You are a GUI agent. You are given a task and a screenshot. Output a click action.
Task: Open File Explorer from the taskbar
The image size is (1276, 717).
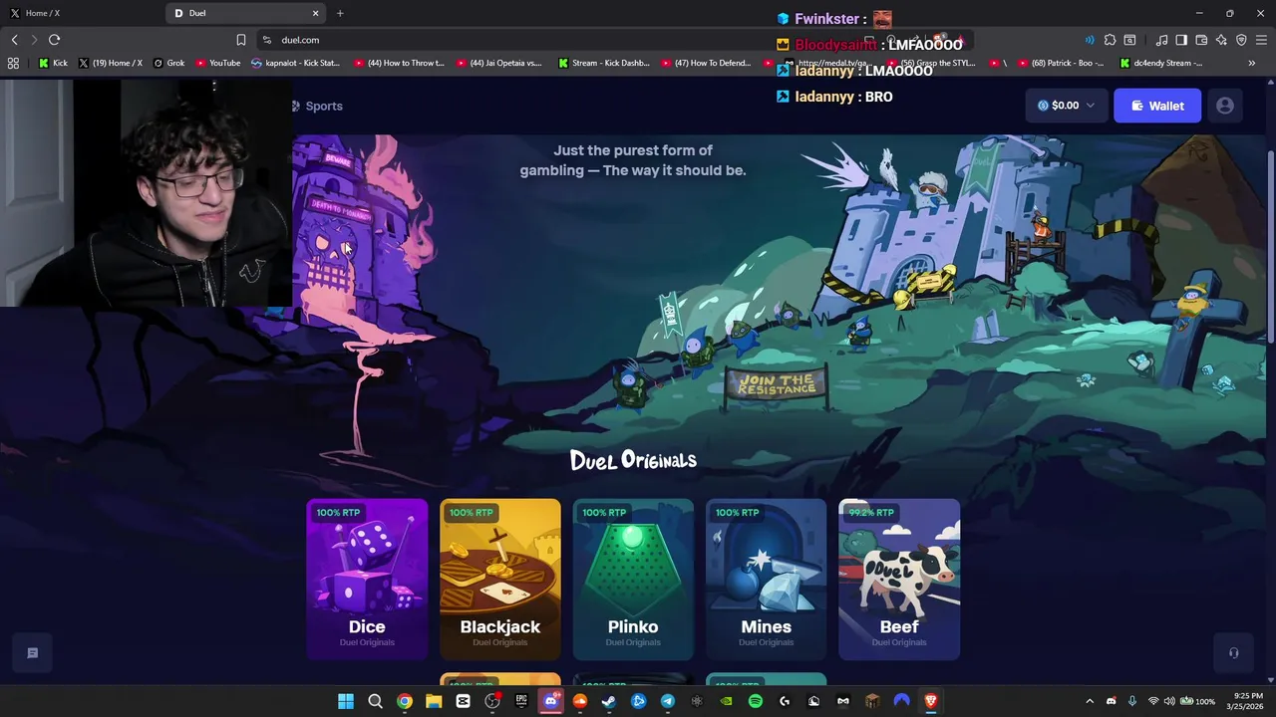point(434,701)
